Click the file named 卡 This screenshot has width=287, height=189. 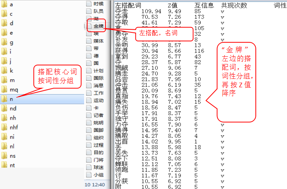point(92,108)
